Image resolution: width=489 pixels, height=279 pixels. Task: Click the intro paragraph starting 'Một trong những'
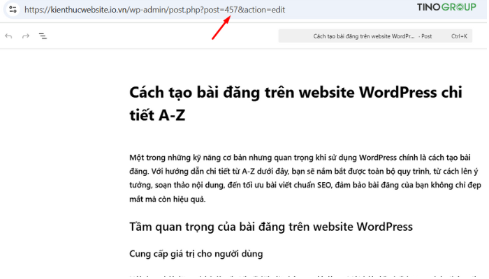[x=305, y=178]
